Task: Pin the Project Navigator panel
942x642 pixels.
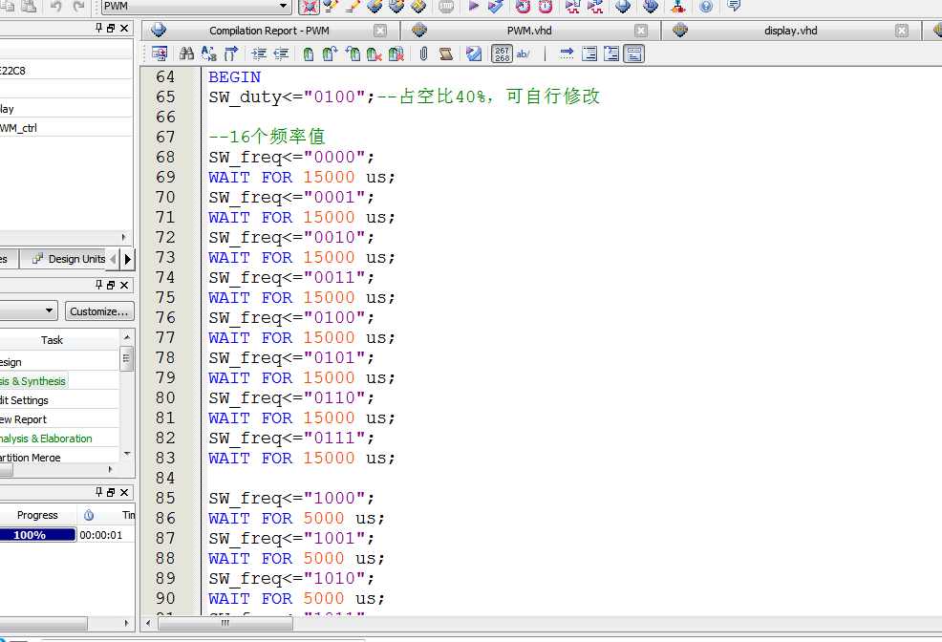Action: [x=99, y=29]
